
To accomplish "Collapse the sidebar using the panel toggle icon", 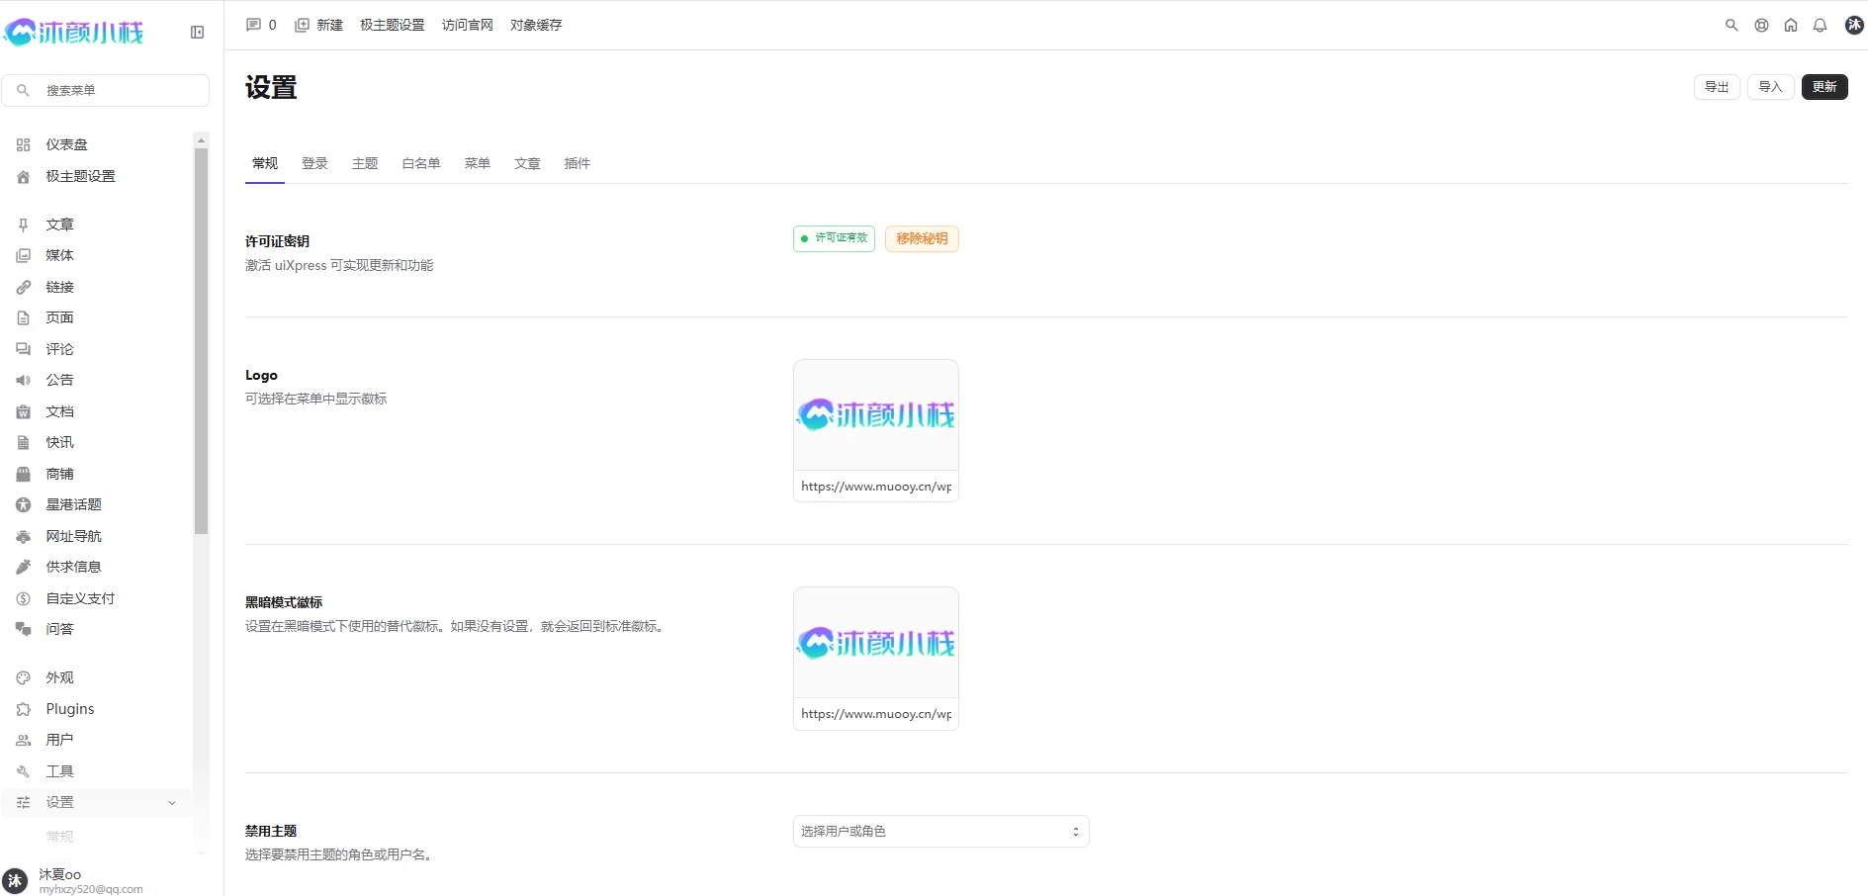I will pyautogui.click(x=197, y=33).
